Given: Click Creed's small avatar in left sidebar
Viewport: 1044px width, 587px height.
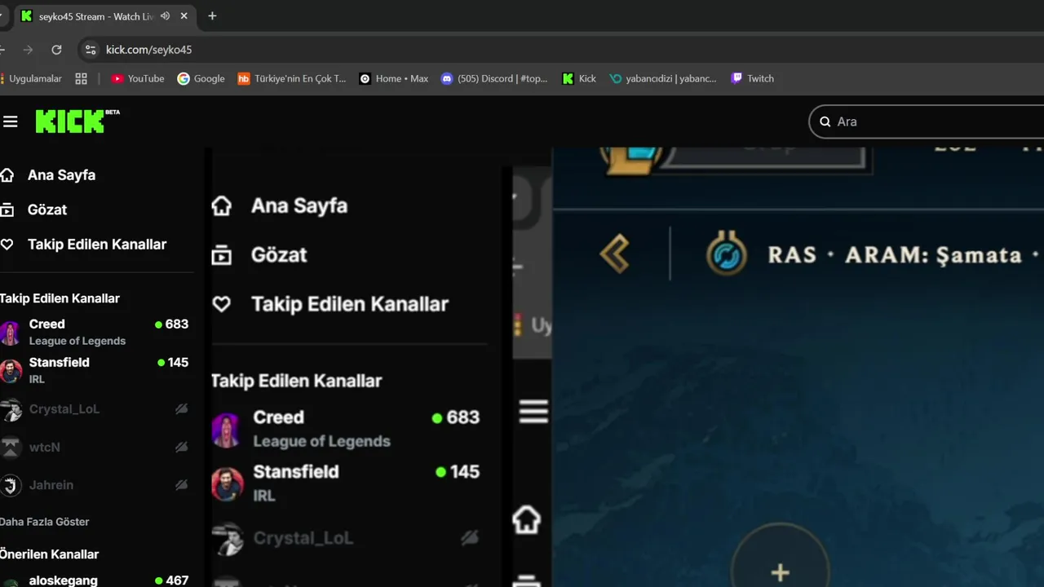Looking at the screenshot, I should click(x=10, y=333).
